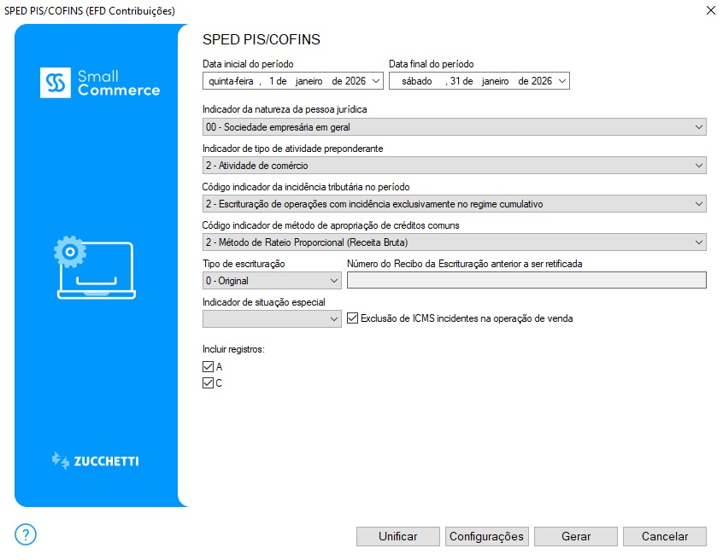Uncheck the registro C checkbox

pyautogui.click(x=208, y=383)
